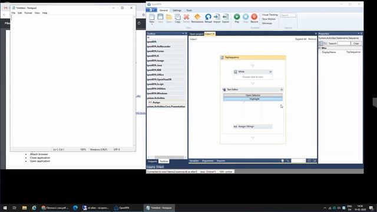Image resolution: width=377 pixels, height=212 pixels.
Task: Click the Clear button in Properties
Action: [x=356, y=44]
